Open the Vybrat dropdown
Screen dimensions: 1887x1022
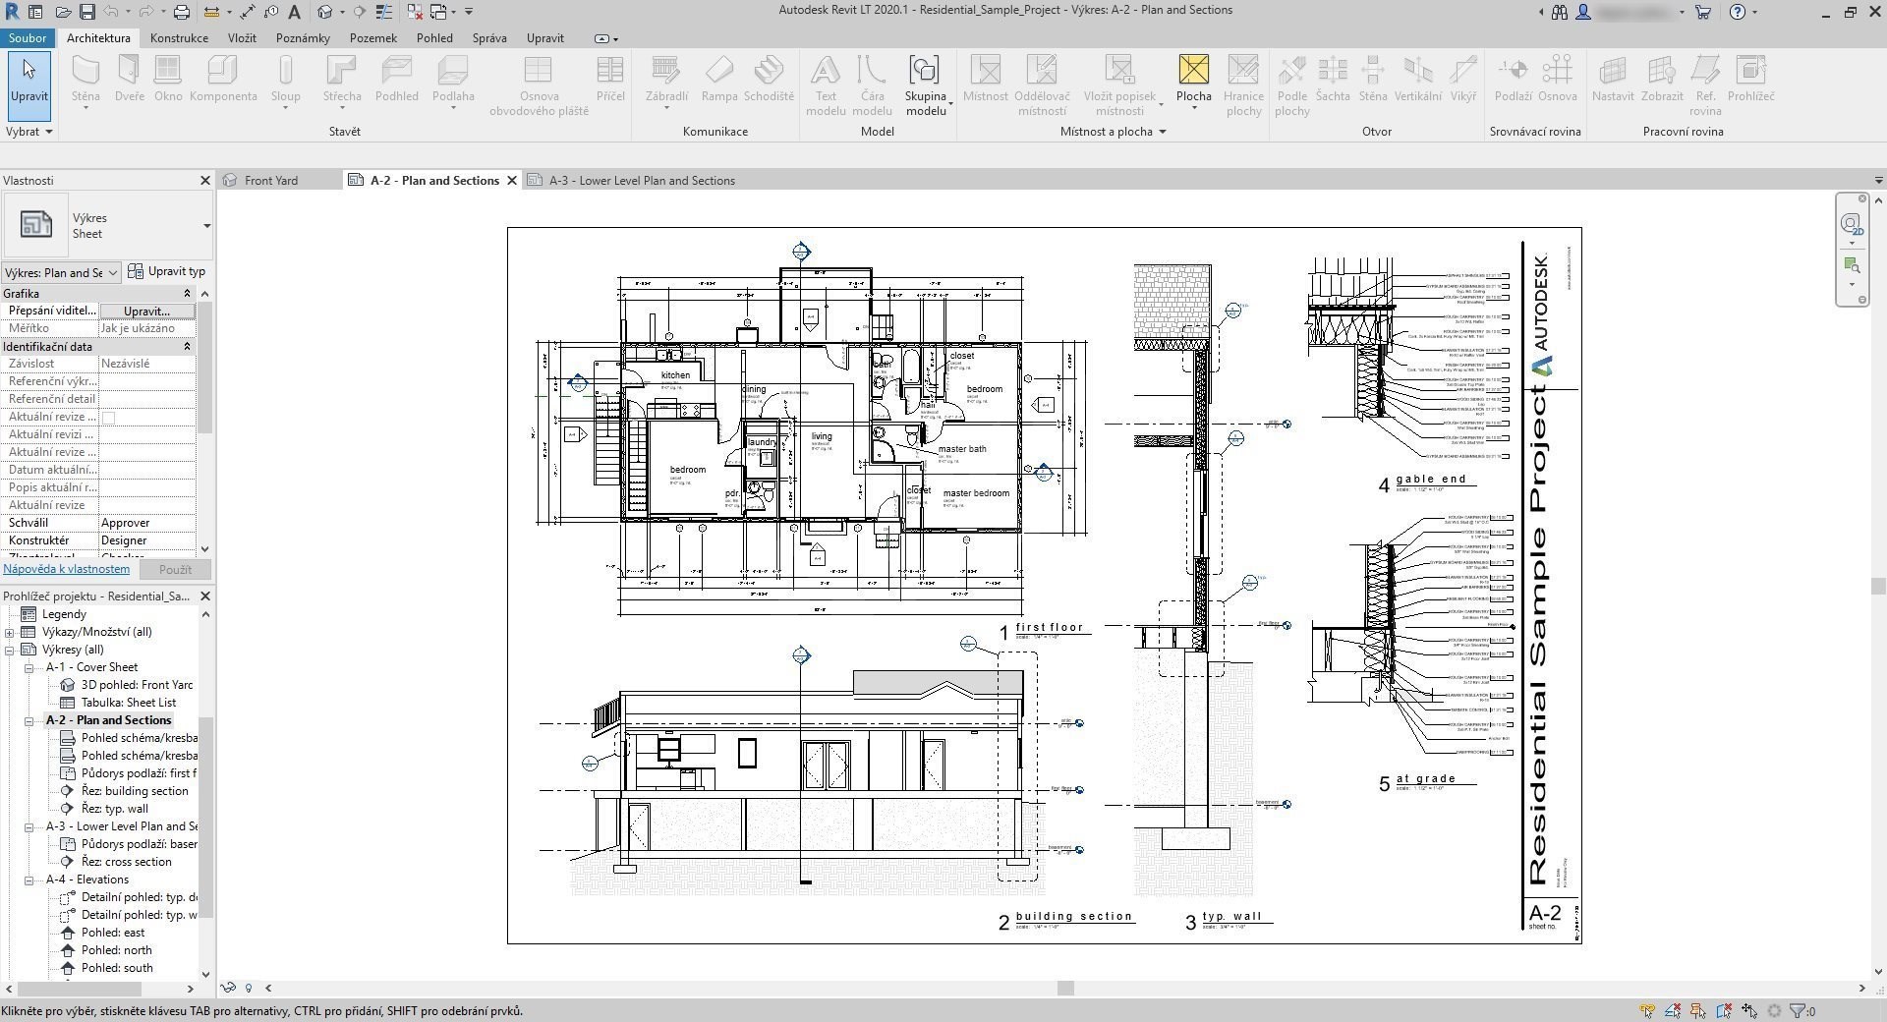point(29,131)
